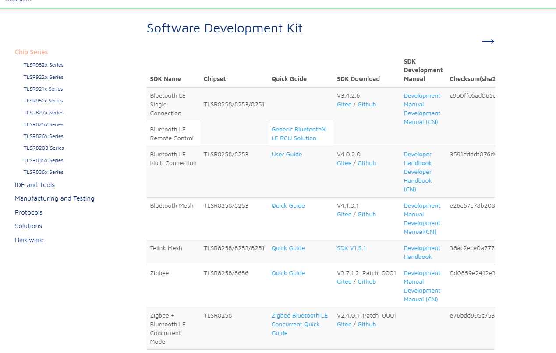Open Github link for SDK V4.0.2.0

pyautogui.click(x=367, y=163)
